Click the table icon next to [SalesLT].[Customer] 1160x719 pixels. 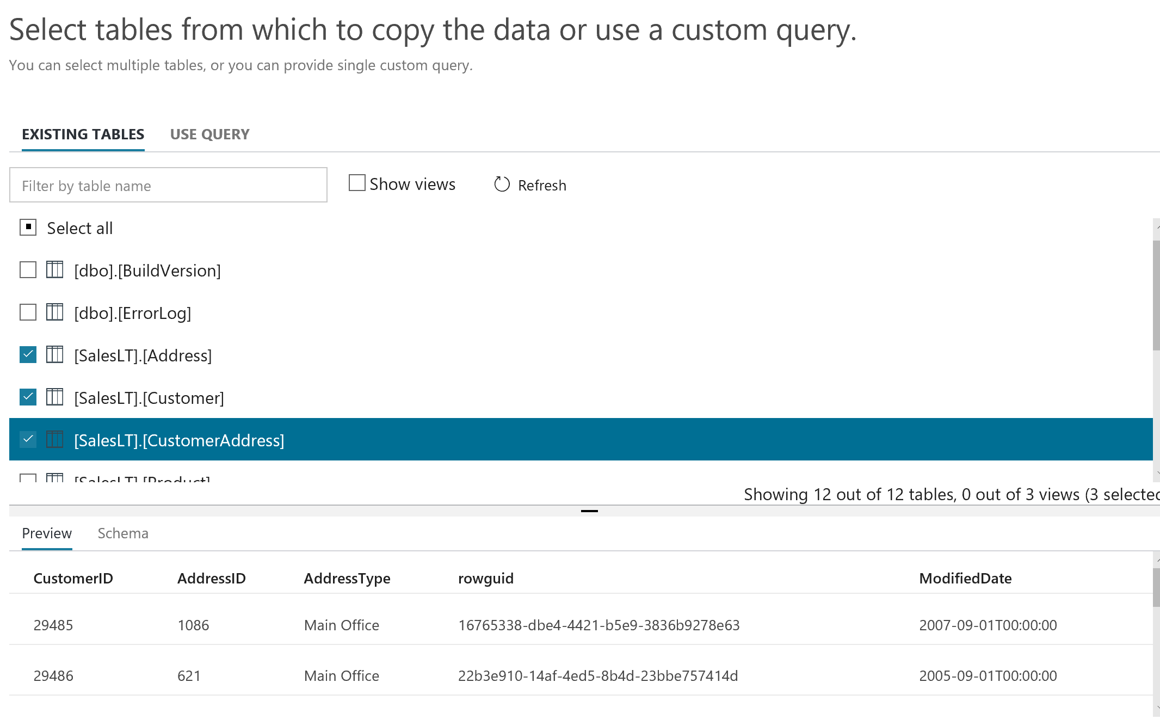click(x=54, y=397)
